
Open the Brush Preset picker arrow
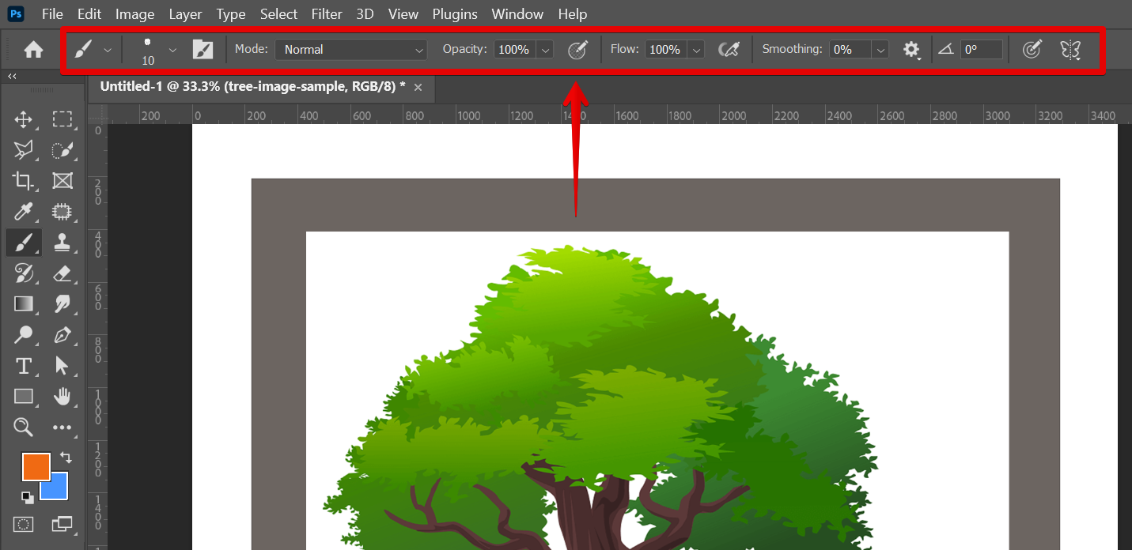(x=172, y=50)
